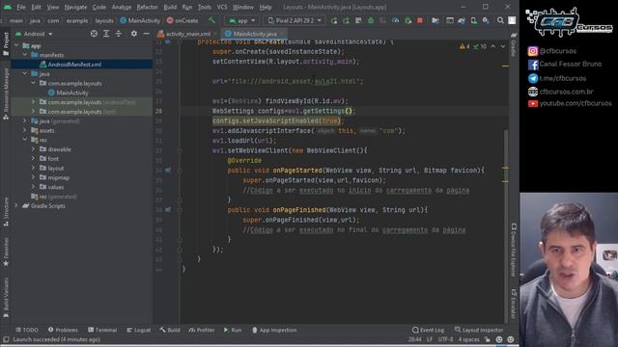
Task: Click UTF-8 encoding in status bar
Action: [x=446, y=339]
